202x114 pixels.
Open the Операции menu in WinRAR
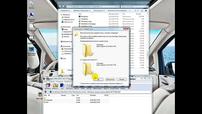(x=59, y=82)
